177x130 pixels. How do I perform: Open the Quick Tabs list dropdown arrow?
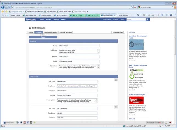coord(6,15)
